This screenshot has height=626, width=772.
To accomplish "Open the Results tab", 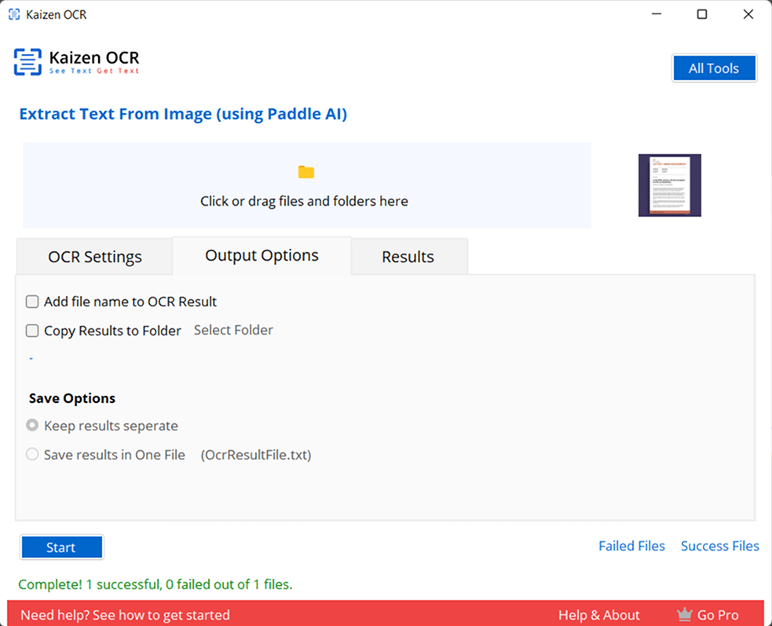I will (408, 257).
